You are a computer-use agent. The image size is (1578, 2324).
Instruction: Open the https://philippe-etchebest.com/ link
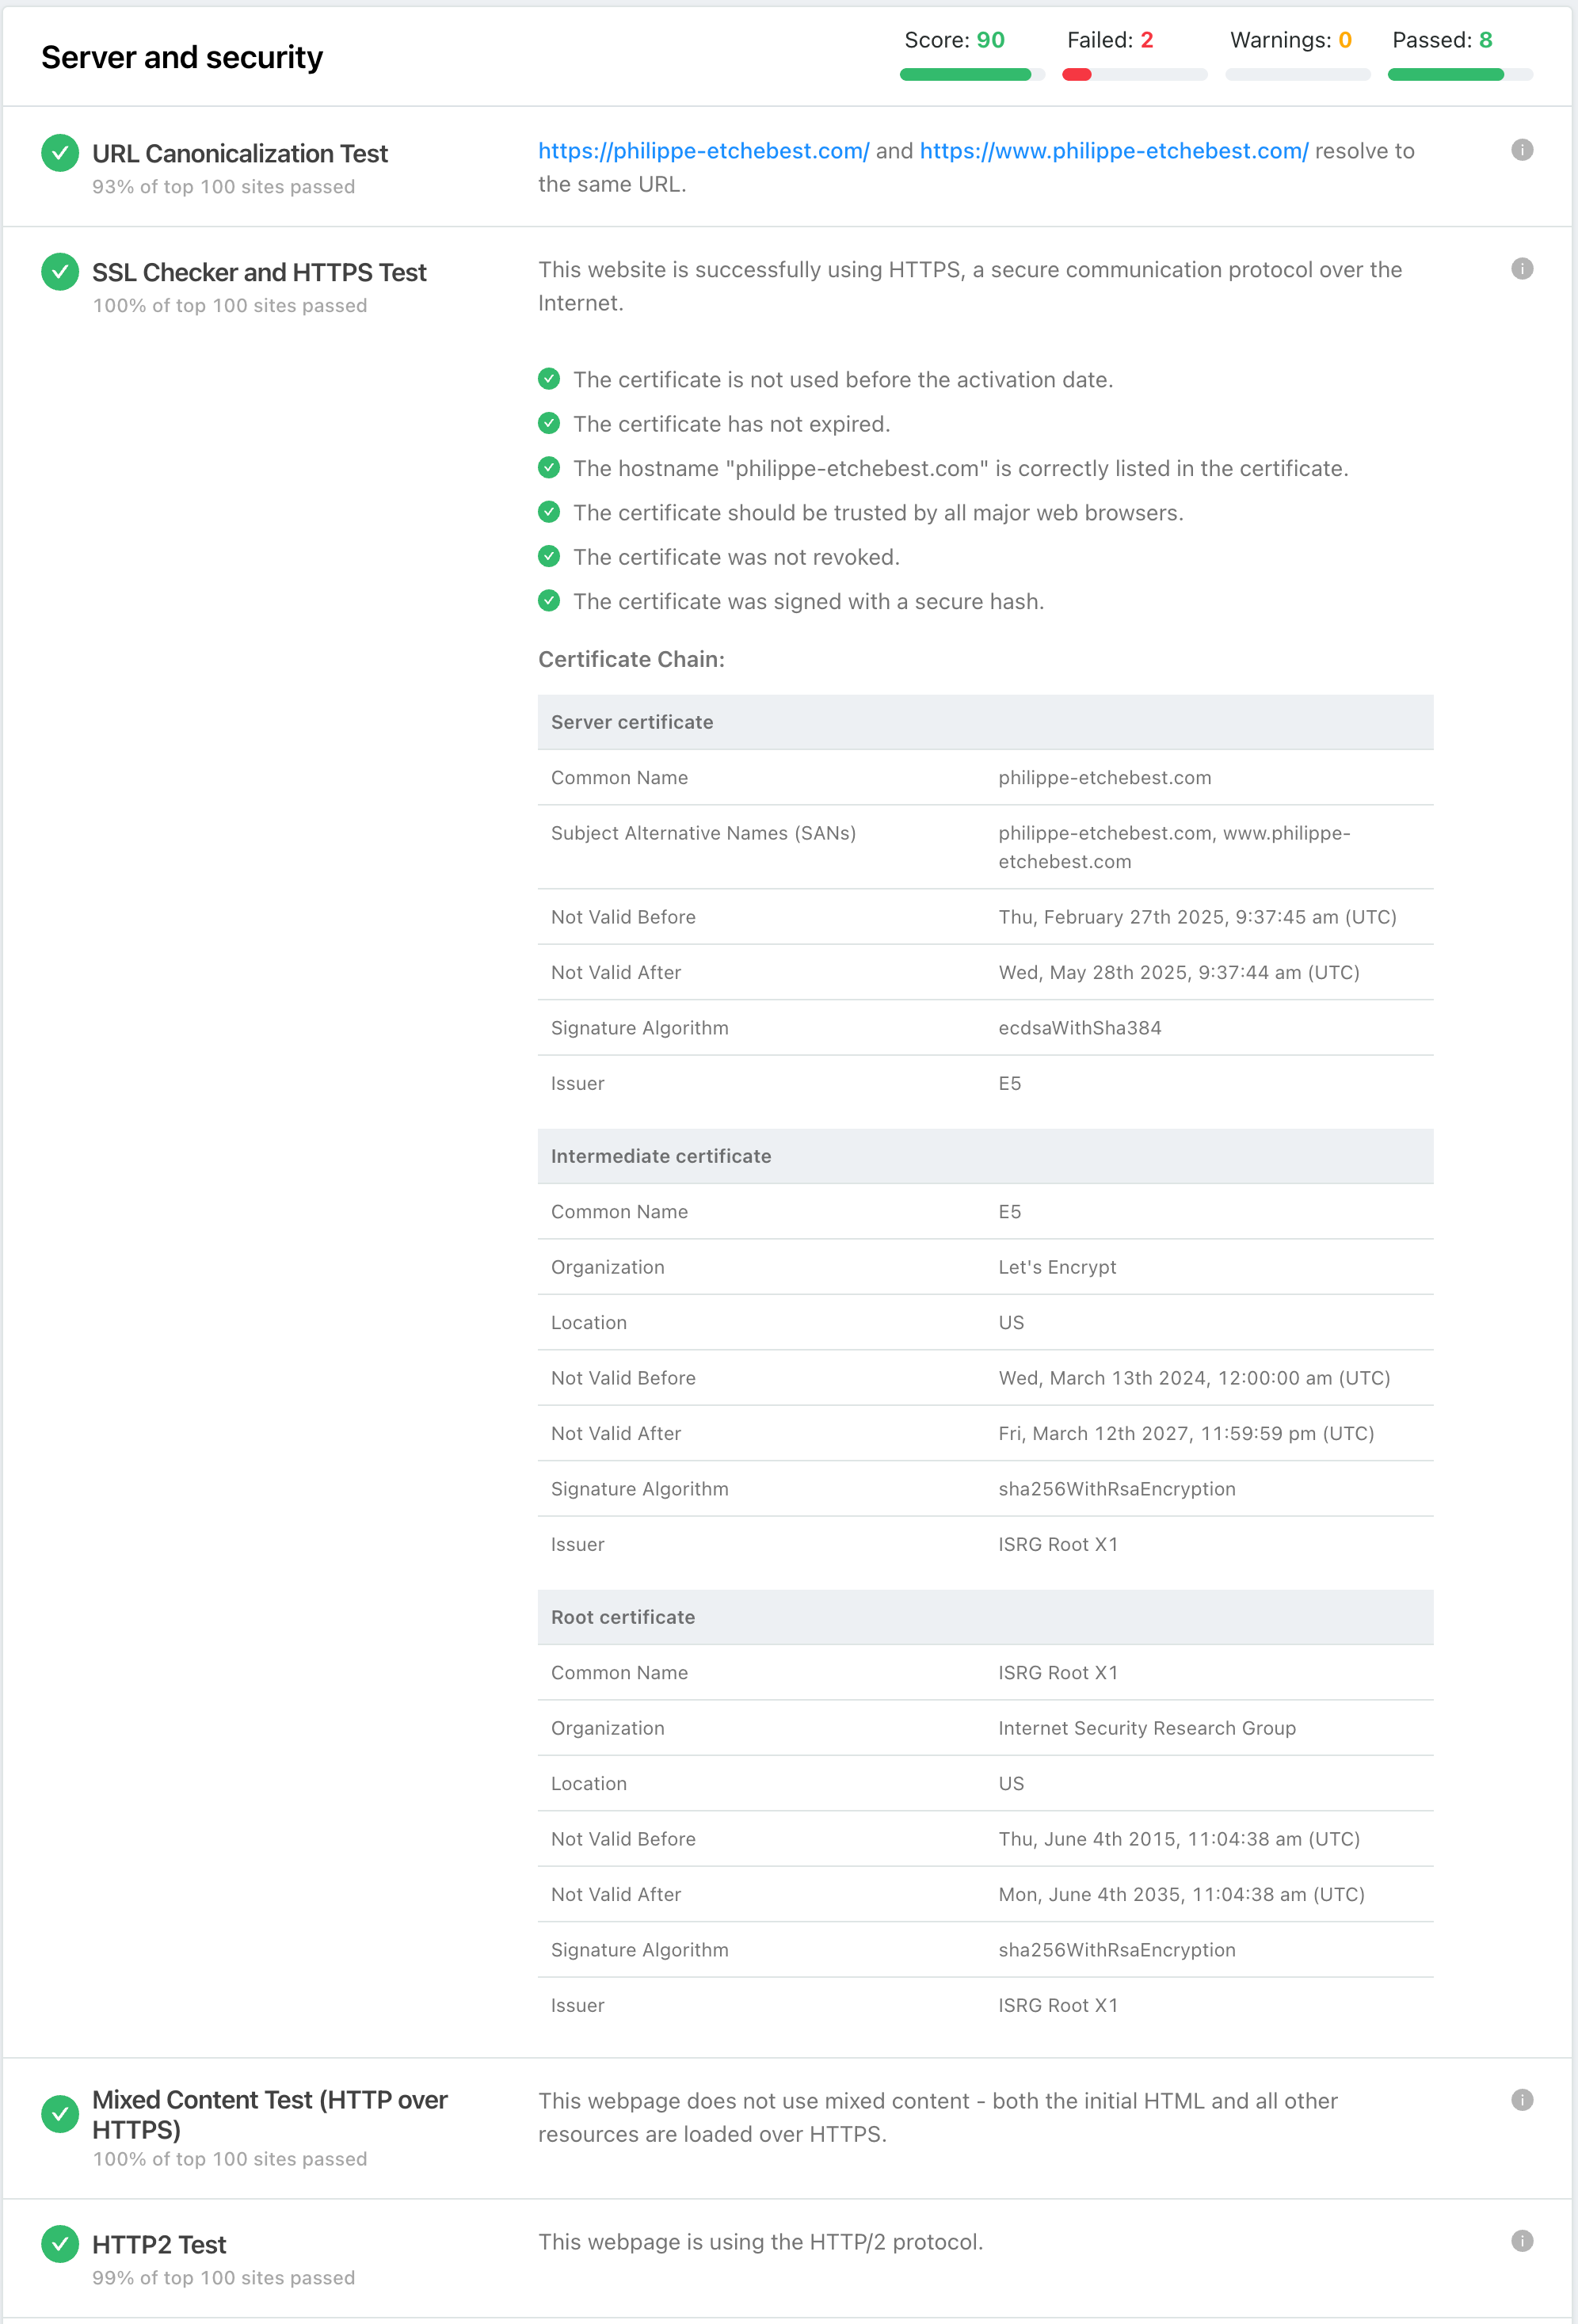pyautogui.click(x=704, y=151)
